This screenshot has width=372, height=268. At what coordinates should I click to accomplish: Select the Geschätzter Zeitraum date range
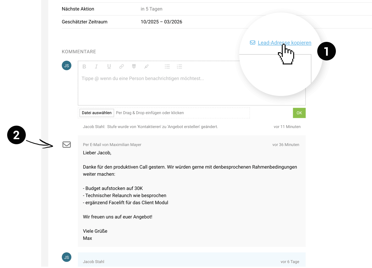162,22
